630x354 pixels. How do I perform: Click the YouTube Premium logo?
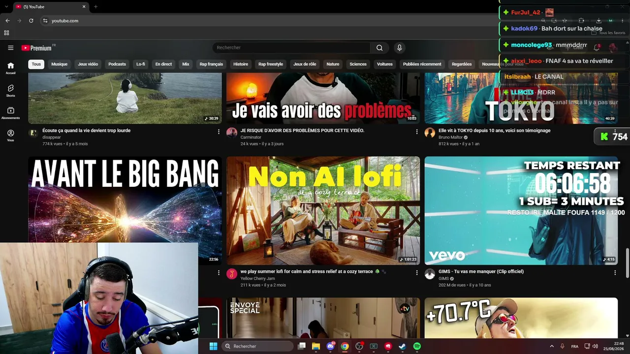pos(37,48)
